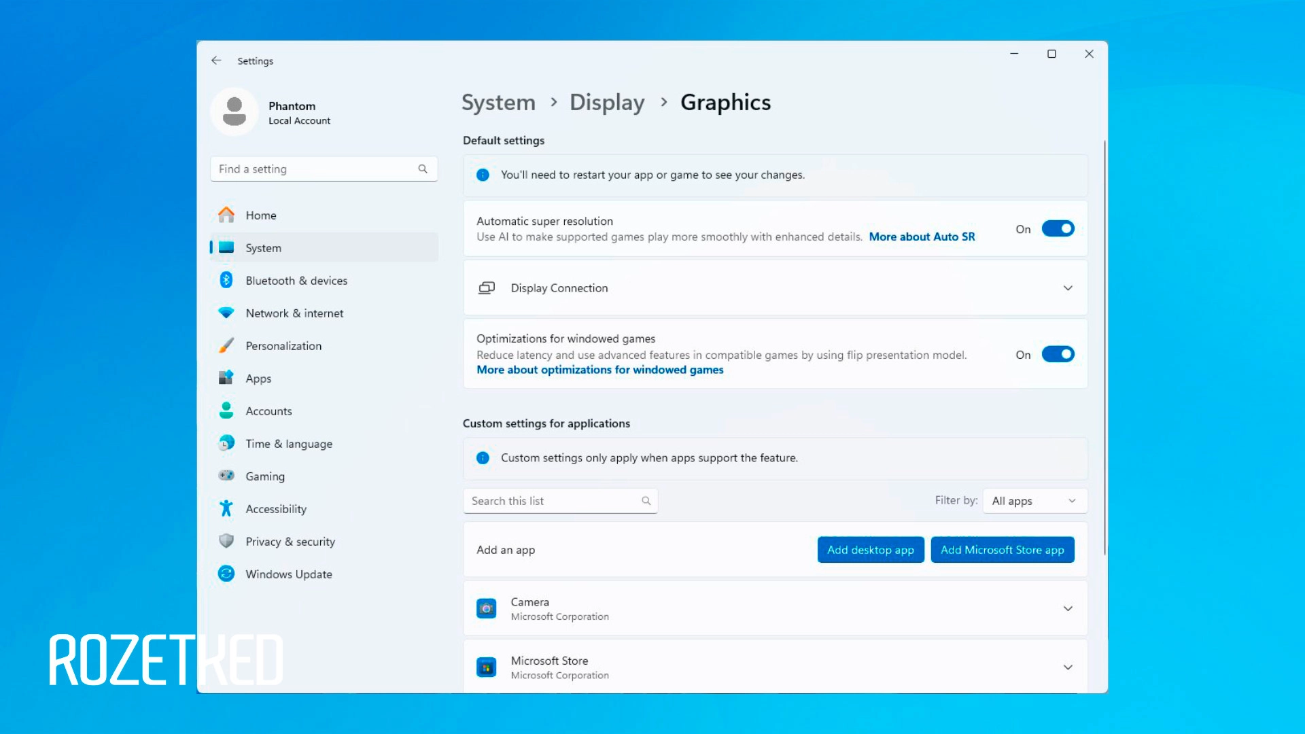Select the Accessibility figure icon
1305x734 pixels.
tap(226, 508)
